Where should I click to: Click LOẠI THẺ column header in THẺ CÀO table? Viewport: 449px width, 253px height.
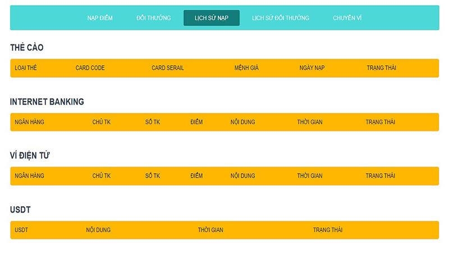(x=26, y=68)
